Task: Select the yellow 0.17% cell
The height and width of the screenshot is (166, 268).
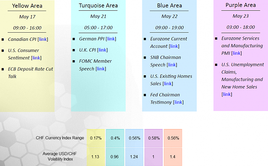Action: click(x=96, y=138)
